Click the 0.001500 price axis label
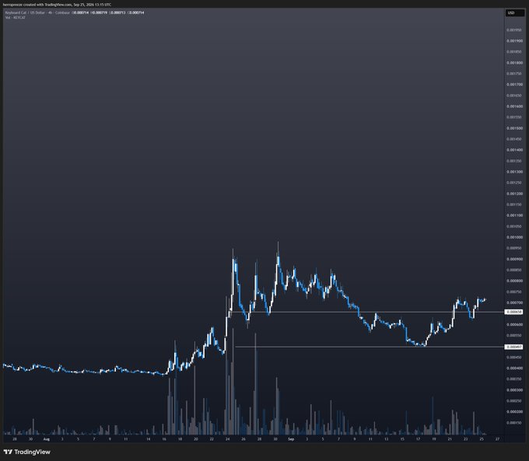 [x=514, y=128]
